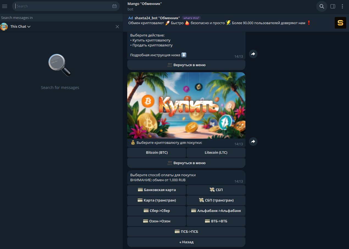
Task: Open the shaxta24_bot ad name link
Action: tap(157, 18)
